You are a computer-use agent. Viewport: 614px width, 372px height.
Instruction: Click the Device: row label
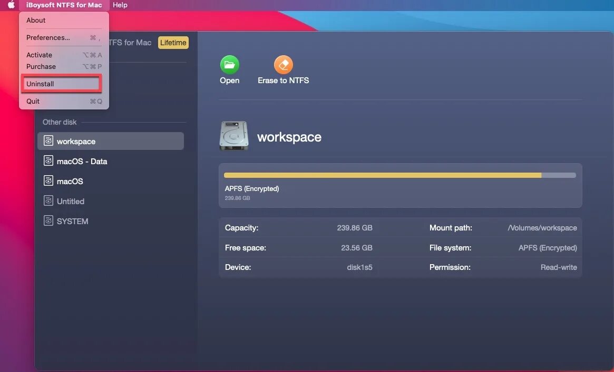click(238, 267)
